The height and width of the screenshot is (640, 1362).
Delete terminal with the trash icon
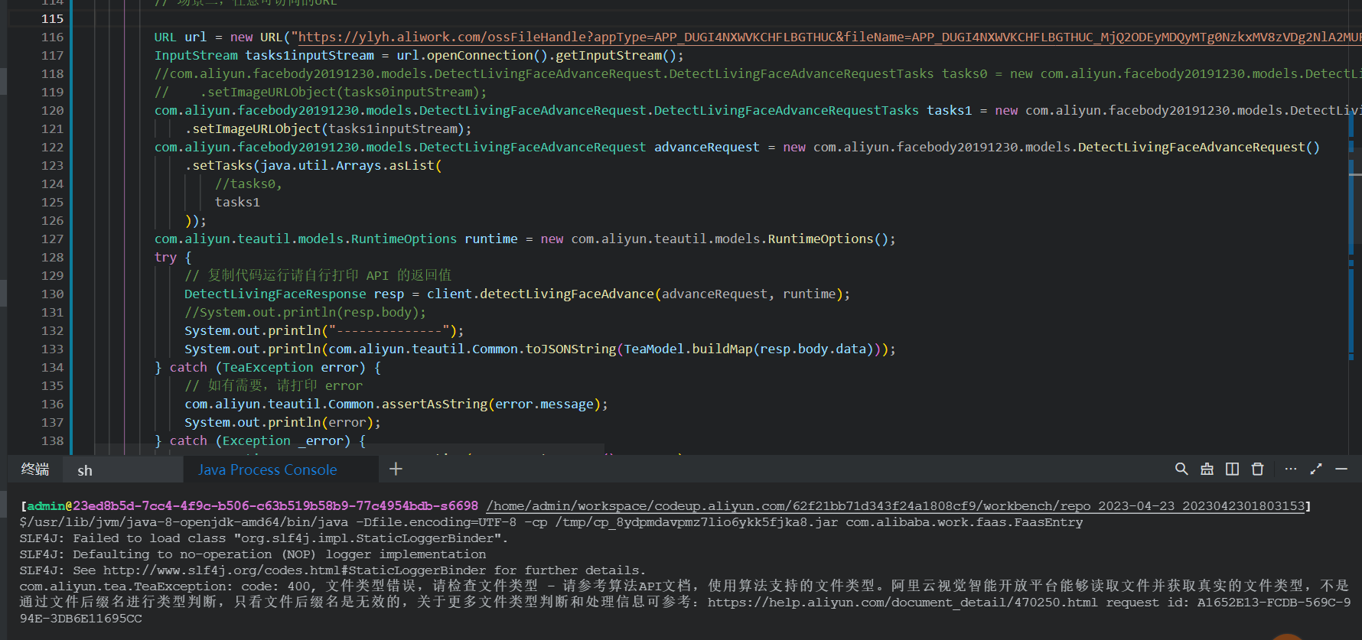pos(1257,469)
